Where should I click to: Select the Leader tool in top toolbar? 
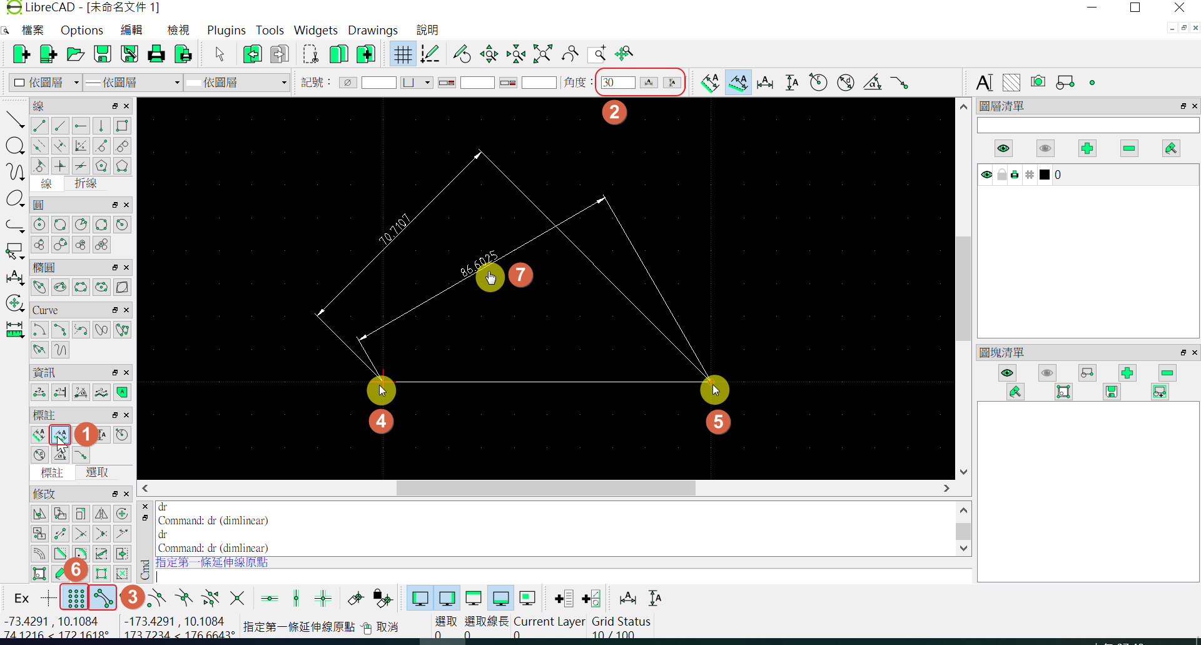[x=899, y=83]
